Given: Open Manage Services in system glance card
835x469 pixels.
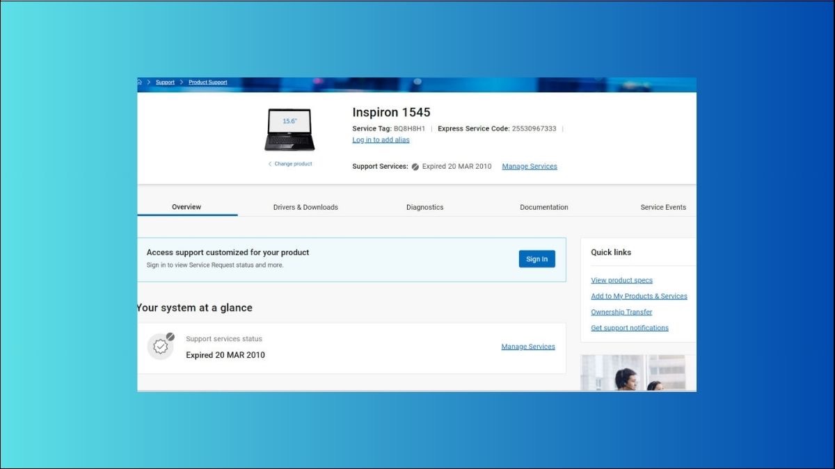Looking at the screenshot, I should (x=528, y=347).
